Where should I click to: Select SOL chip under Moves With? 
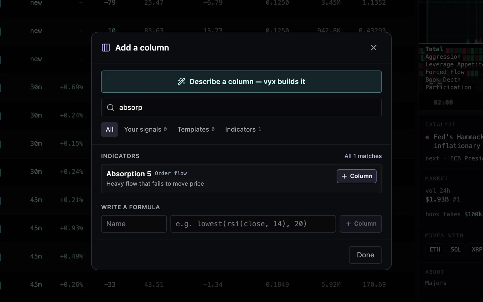[x=456, y=249]
